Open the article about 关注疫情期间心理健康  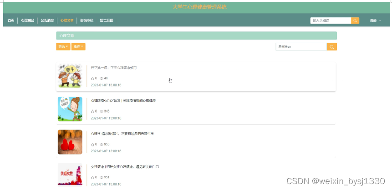(123, 100)
